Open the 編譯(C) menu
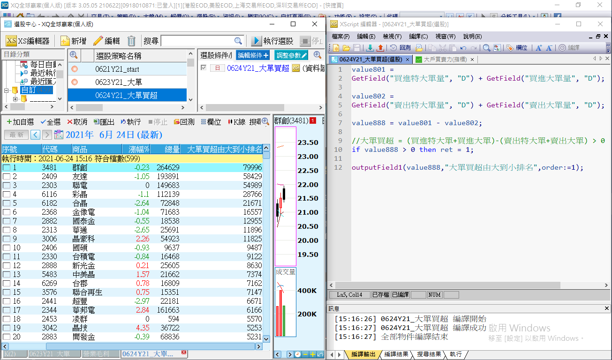 (418, 36)
